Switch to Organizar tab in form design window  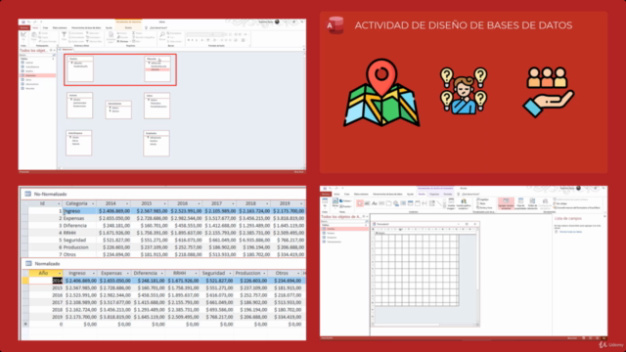click(434, 194)
